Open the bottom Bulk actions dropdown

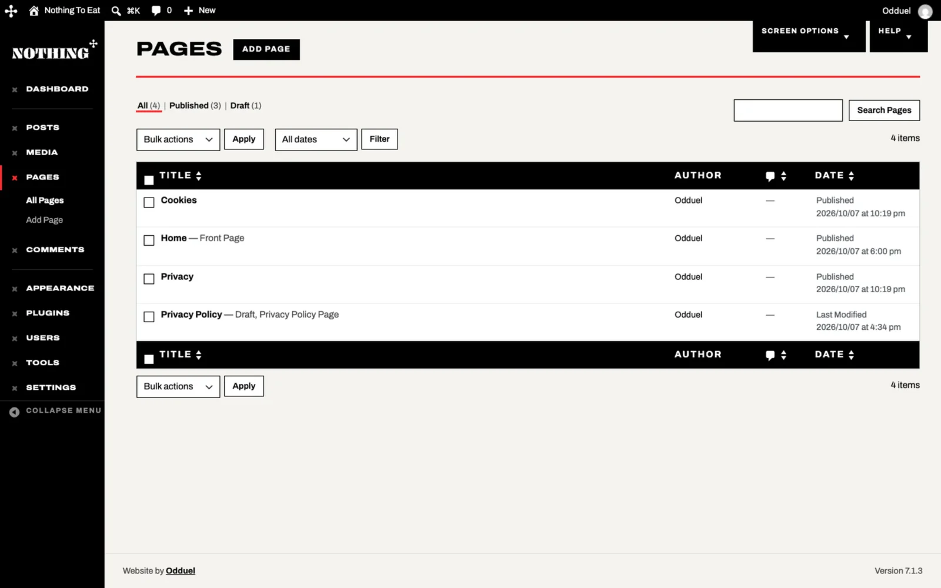click(x=178, y=386)
